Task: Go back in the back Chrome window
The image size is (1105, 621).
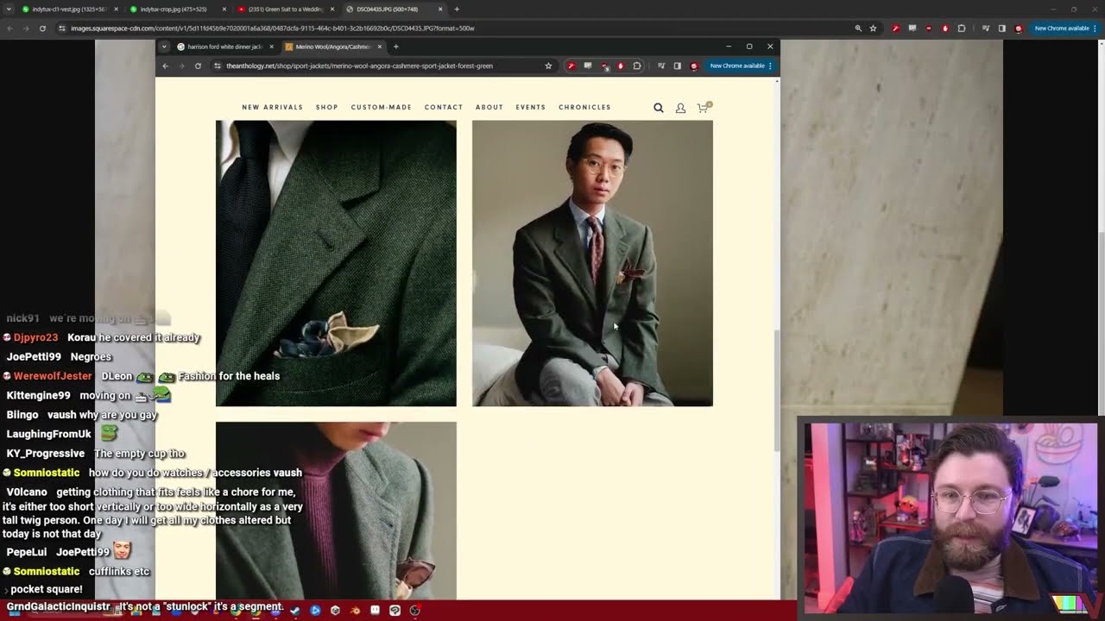Action: tap(9, 28)
